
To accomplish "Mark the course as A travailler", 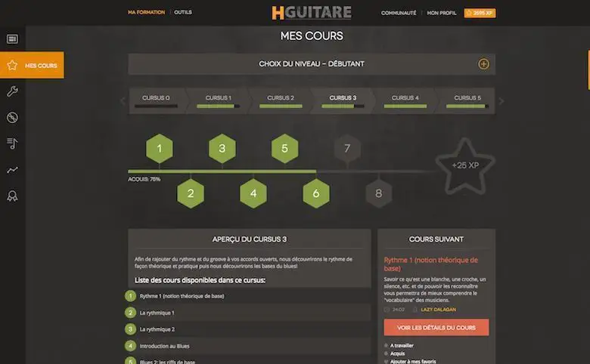I will (399, 345).
